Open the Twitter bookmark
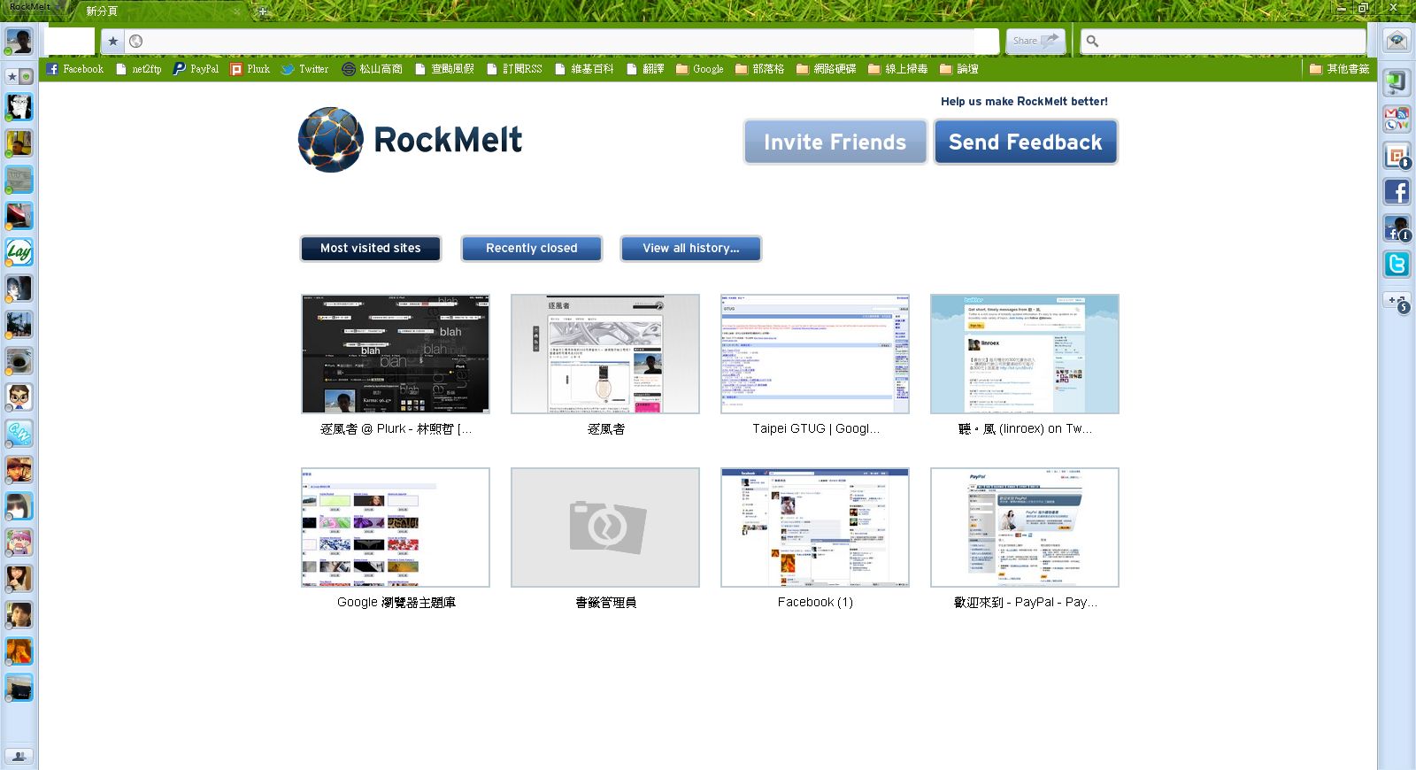The image size is (1416, 770). [x=304, y=69]
